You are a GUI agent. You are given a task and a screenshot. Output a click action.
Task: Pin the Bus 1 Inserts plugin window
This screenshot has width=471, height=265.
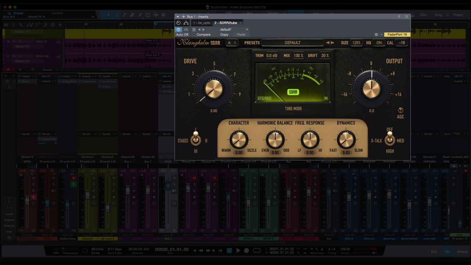click(399, 17)
